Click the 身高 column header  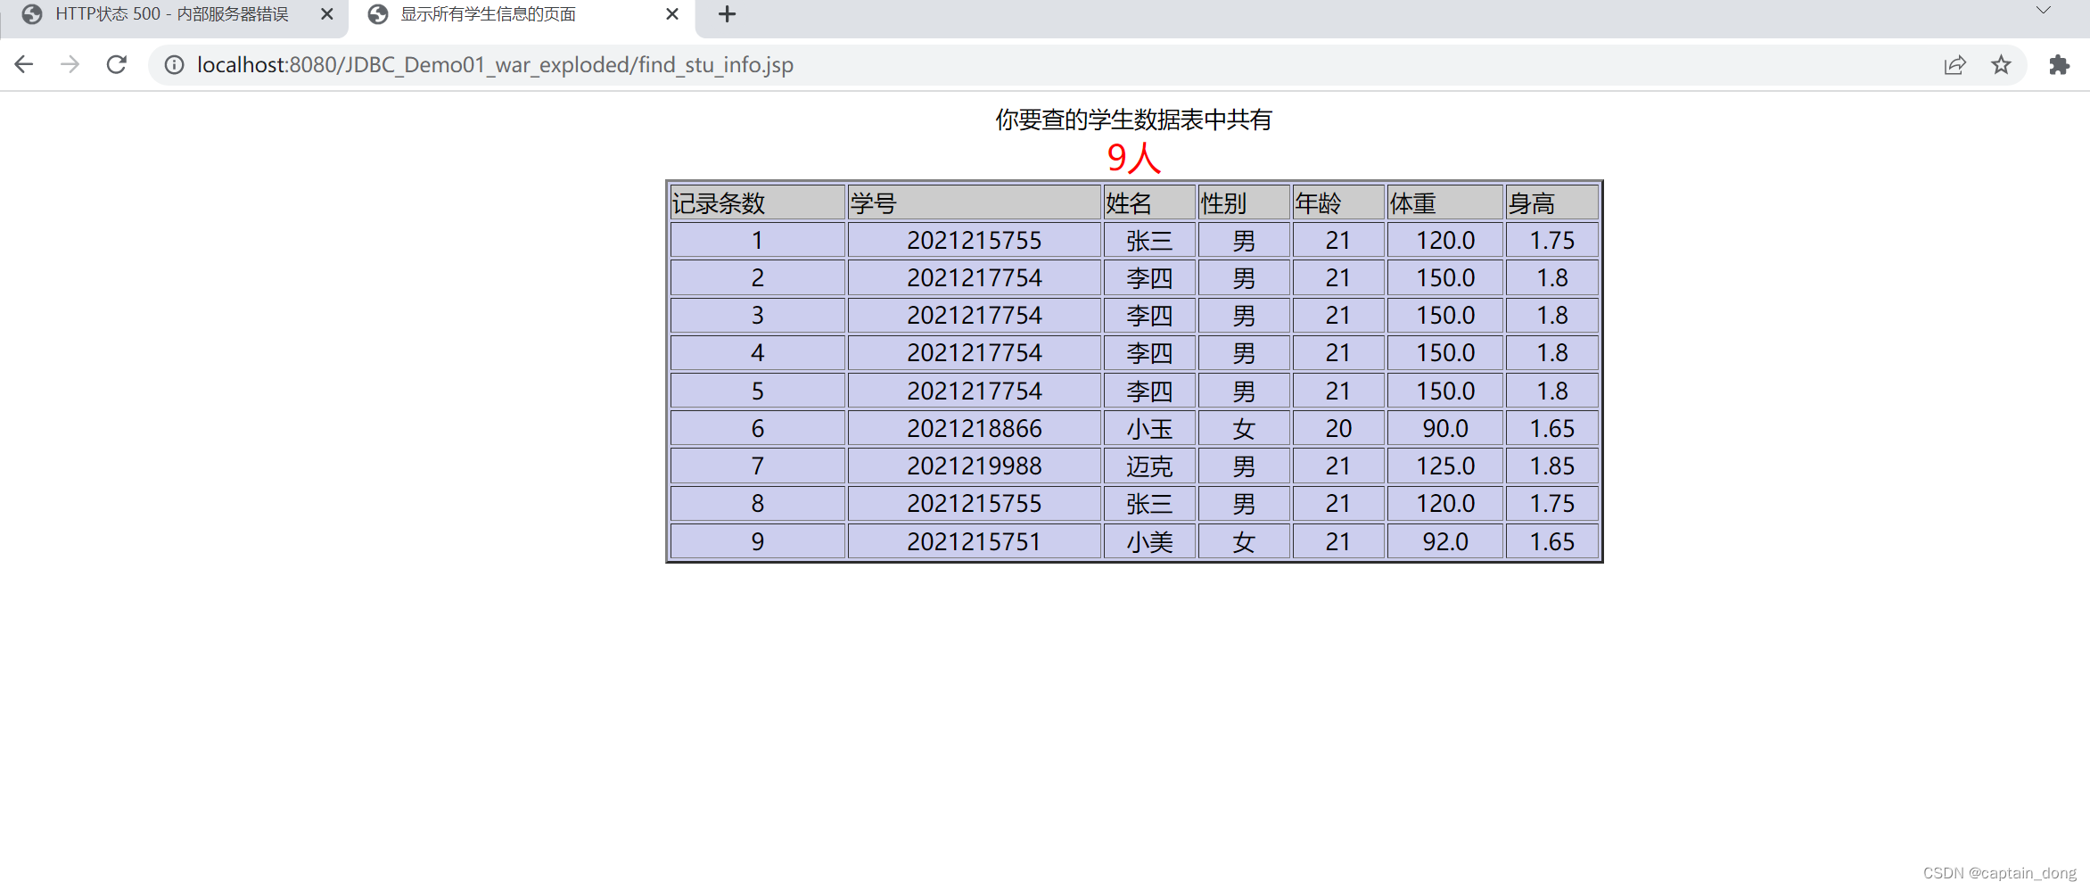pyautogui.click(x=1552, y=202)
